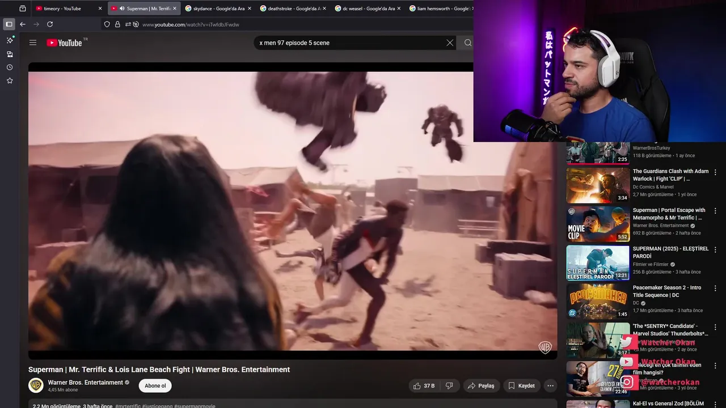726x408 pixels.
Task: Open Guardians Clash with Adam Warlock thumbnail
Action: click(598, 185)
